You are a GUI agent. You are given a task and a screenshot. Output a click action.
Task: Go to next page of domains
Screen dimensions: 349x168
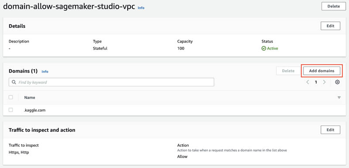(x=324, y=82)
